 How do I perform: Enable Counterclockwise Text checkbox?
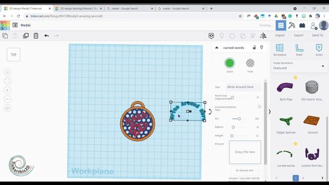click(260, 106)
